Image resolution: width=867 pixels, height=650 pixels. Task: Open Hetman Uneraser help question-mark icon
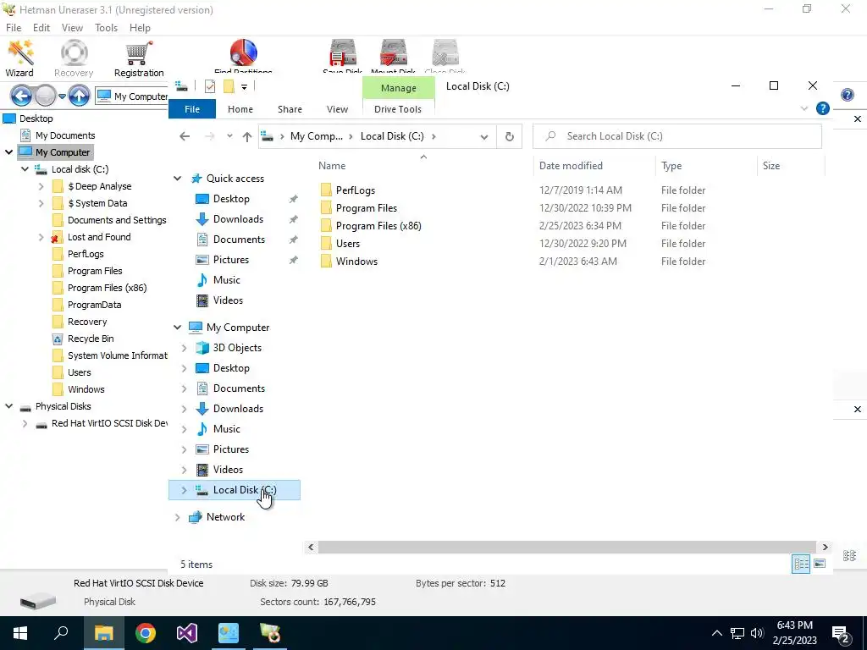point(847,95)
